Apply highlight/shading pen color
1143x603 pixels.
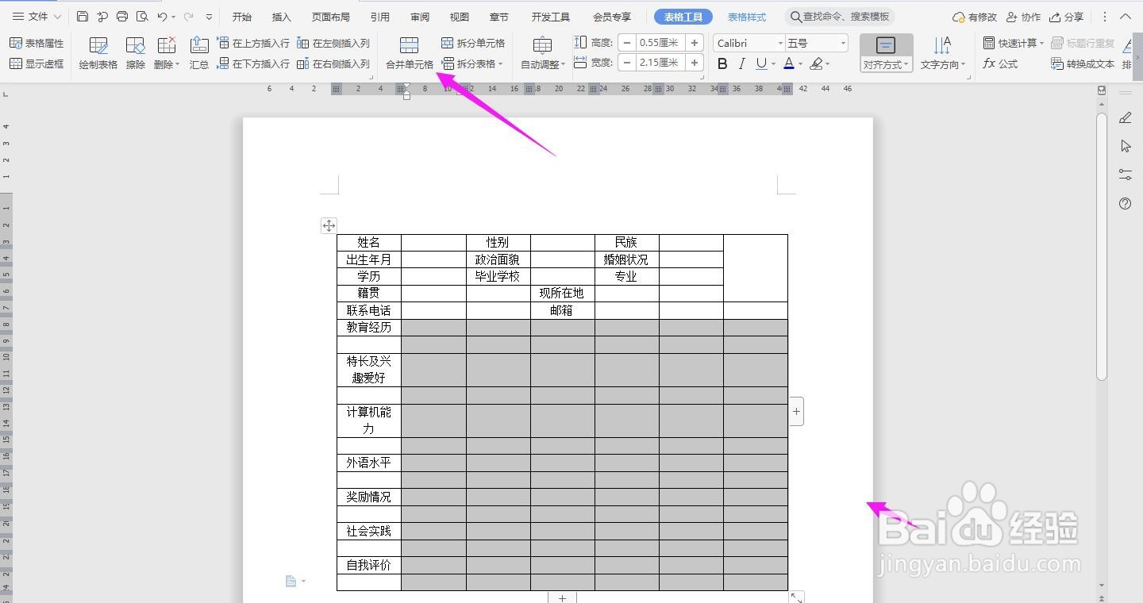tap(816, 63)
